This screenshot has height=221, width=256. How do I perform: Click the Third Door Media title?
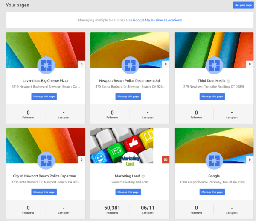(x=212, y=81)
